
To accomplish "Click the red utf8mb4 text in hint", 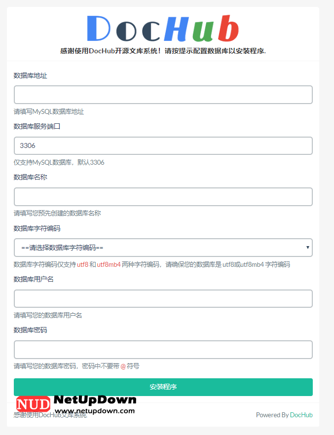I will click(x=109, y=264).
